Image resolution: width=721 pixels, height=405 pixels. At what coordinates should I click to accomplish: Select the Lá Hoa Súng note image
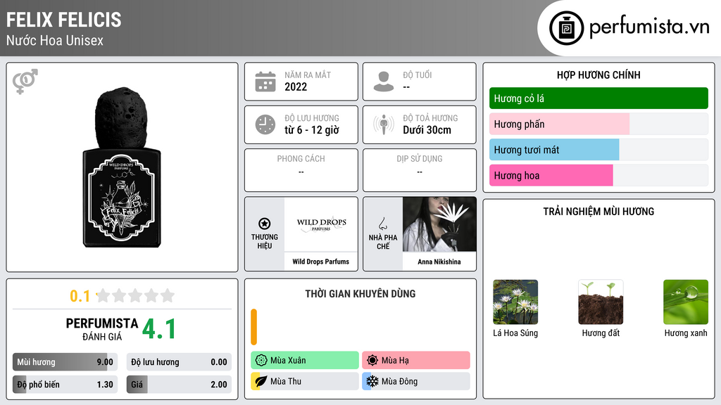[x=515, y=302]
